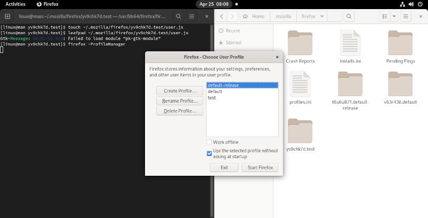Click Rename Profile button
Image resolution: width=428 pixels, height=218 pixels.
click(180, 101)
